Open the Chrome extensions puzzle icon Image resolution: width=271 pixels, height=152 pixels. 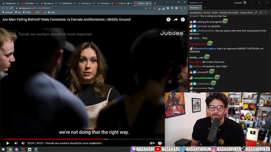pos(168,8)
